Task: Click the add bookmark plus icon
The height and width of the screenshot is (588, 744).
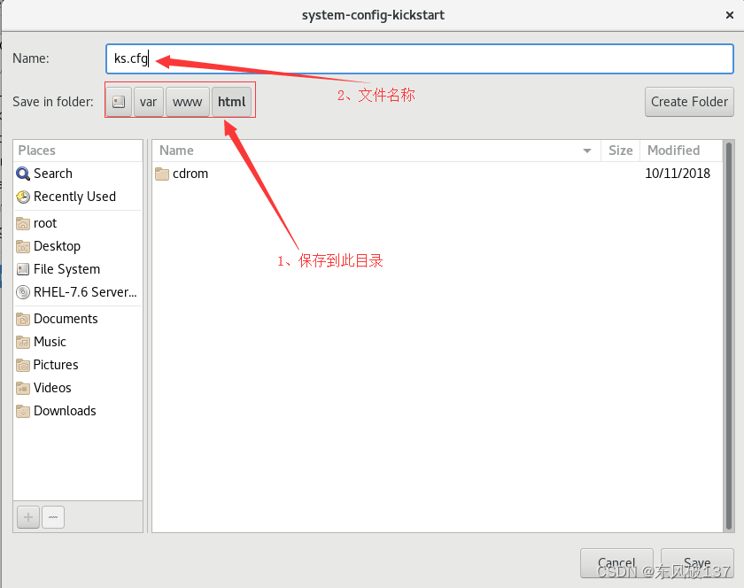Action: pyautogui.click(x=27, y=517)
